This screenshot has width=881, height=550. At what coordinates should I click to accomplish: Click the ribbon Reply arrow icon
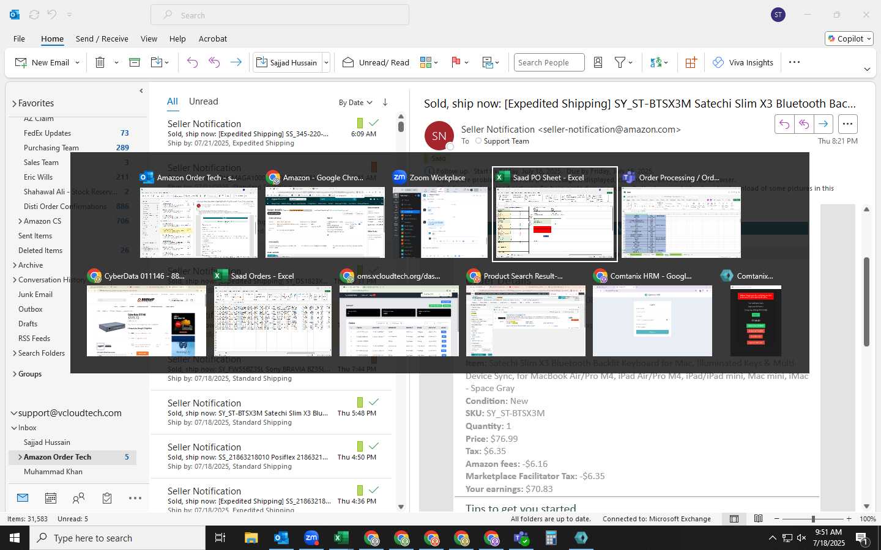coord(192,62)
